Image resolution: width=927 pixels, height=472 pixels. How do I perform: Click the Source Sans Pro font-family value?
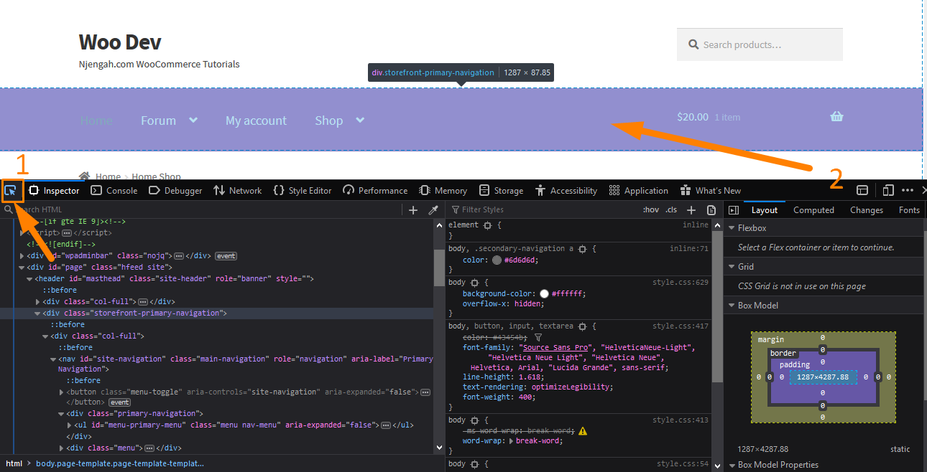tap(555, 348)
